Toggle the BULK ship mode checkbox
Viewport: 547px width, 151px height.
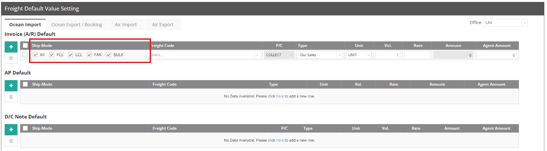[x=108, y=55]
